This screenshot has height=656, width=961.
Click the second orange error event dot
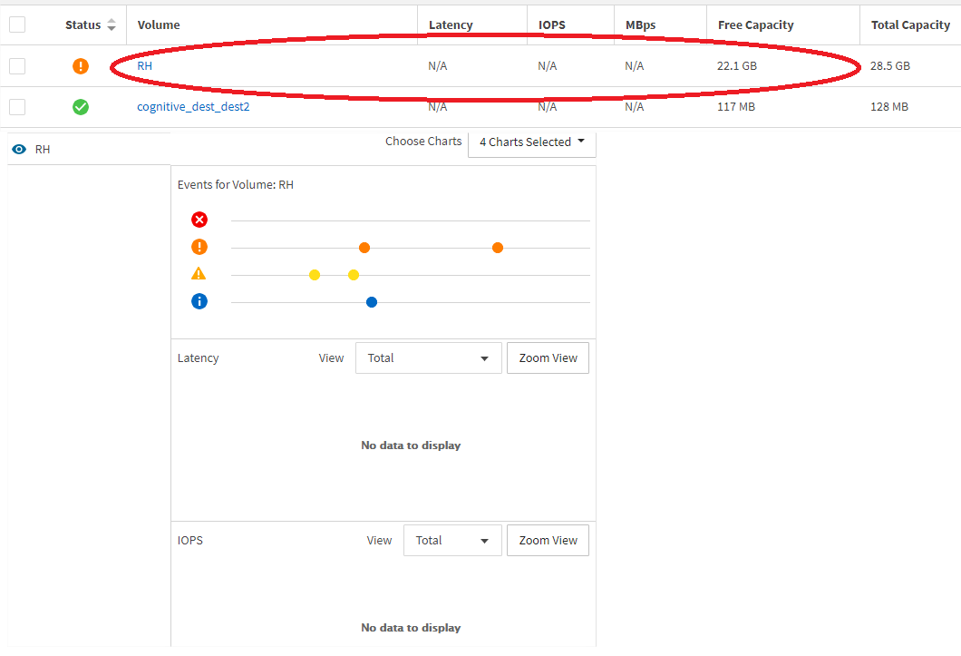[498, 248]
